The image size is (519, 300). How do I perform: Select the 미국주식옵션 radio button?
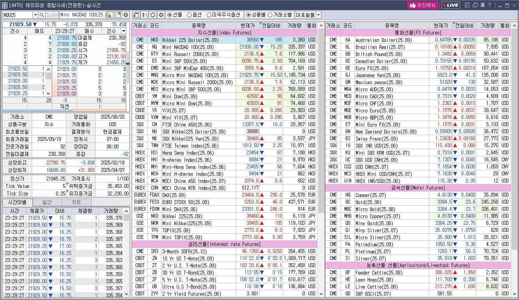209,15
